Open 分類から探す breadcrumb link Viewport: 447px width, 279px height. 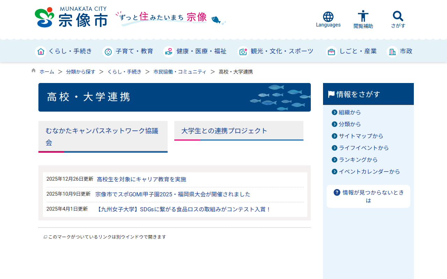[x=81, y=72]
